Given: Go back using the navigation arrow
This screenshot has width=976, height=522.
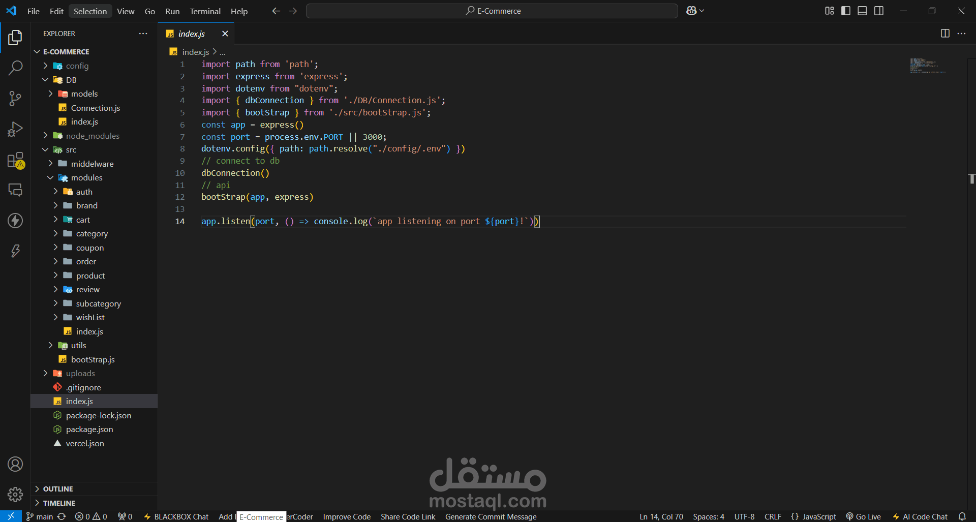Looking at the screenshot, I should pos(276,11).
